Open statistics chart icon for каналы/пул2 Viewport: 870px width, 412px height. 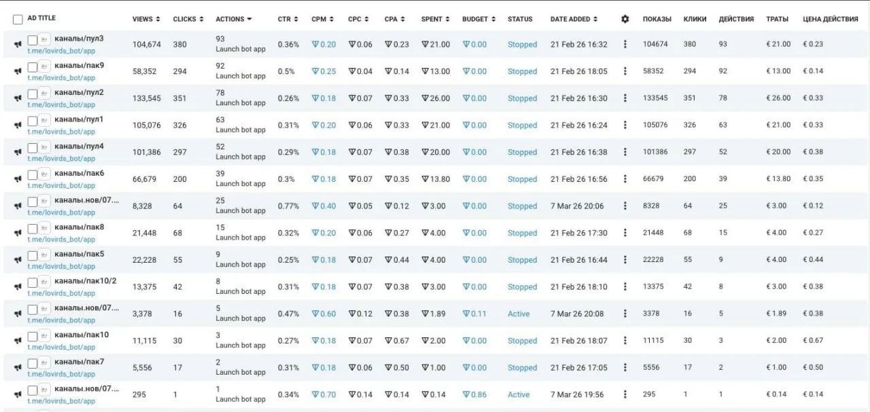(x=44, y=94)
